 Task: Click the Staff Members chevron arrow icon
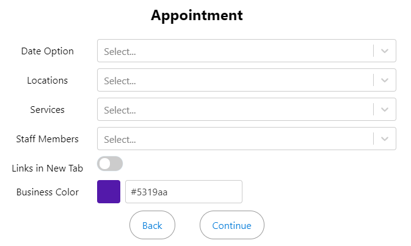pyautogui.click(x=385, y=139)
